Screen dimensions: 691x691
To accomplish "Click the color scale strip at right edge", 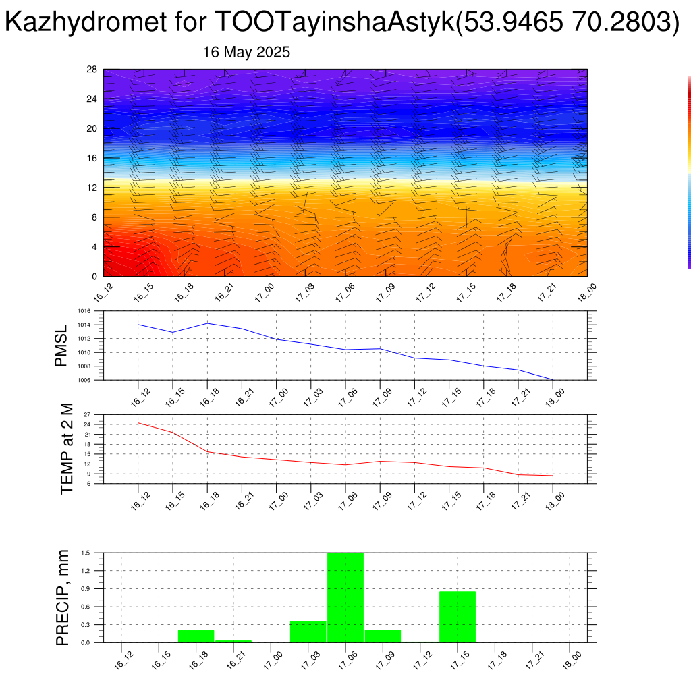I will point(689,172).
